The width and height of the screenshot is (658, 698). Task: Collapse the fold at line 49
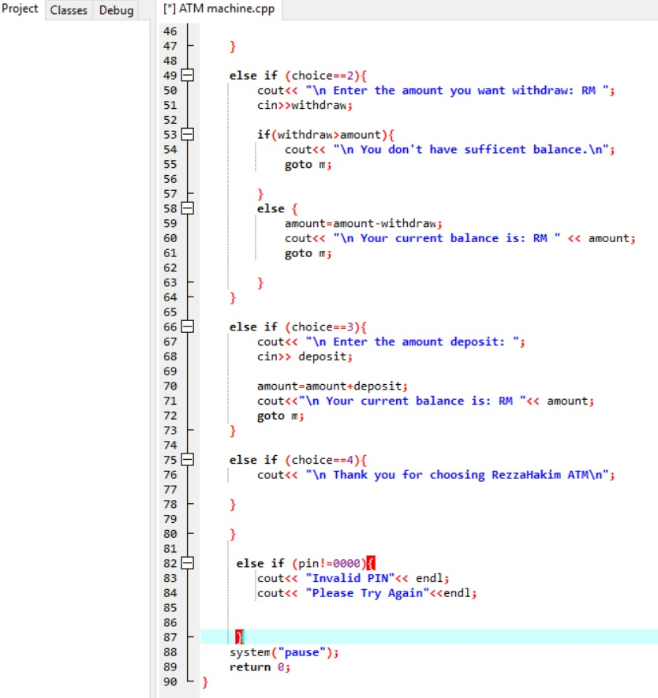[x=188, y=75]
